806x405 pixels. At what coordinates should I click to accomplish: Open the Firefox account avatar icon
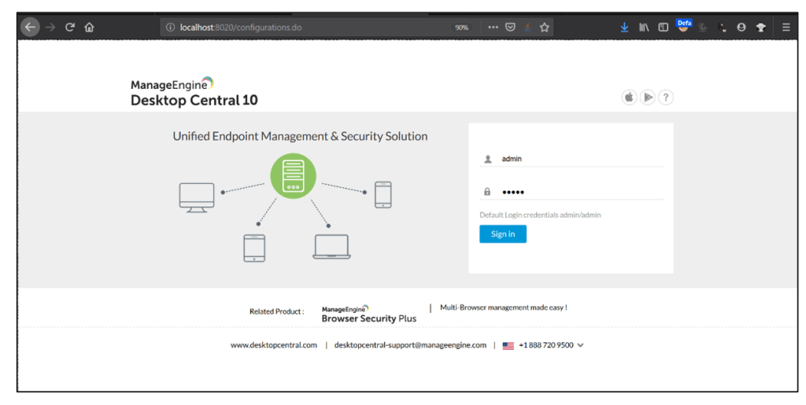741,28
